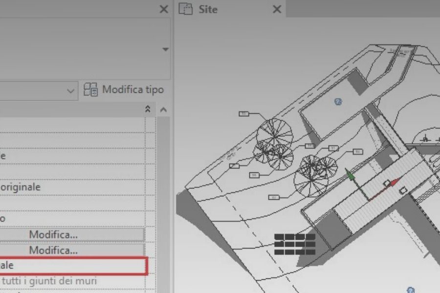Expand the properties dropdown arrow next to Modifica tipo
Screen dimensions: 440x293
click(167, 49)
